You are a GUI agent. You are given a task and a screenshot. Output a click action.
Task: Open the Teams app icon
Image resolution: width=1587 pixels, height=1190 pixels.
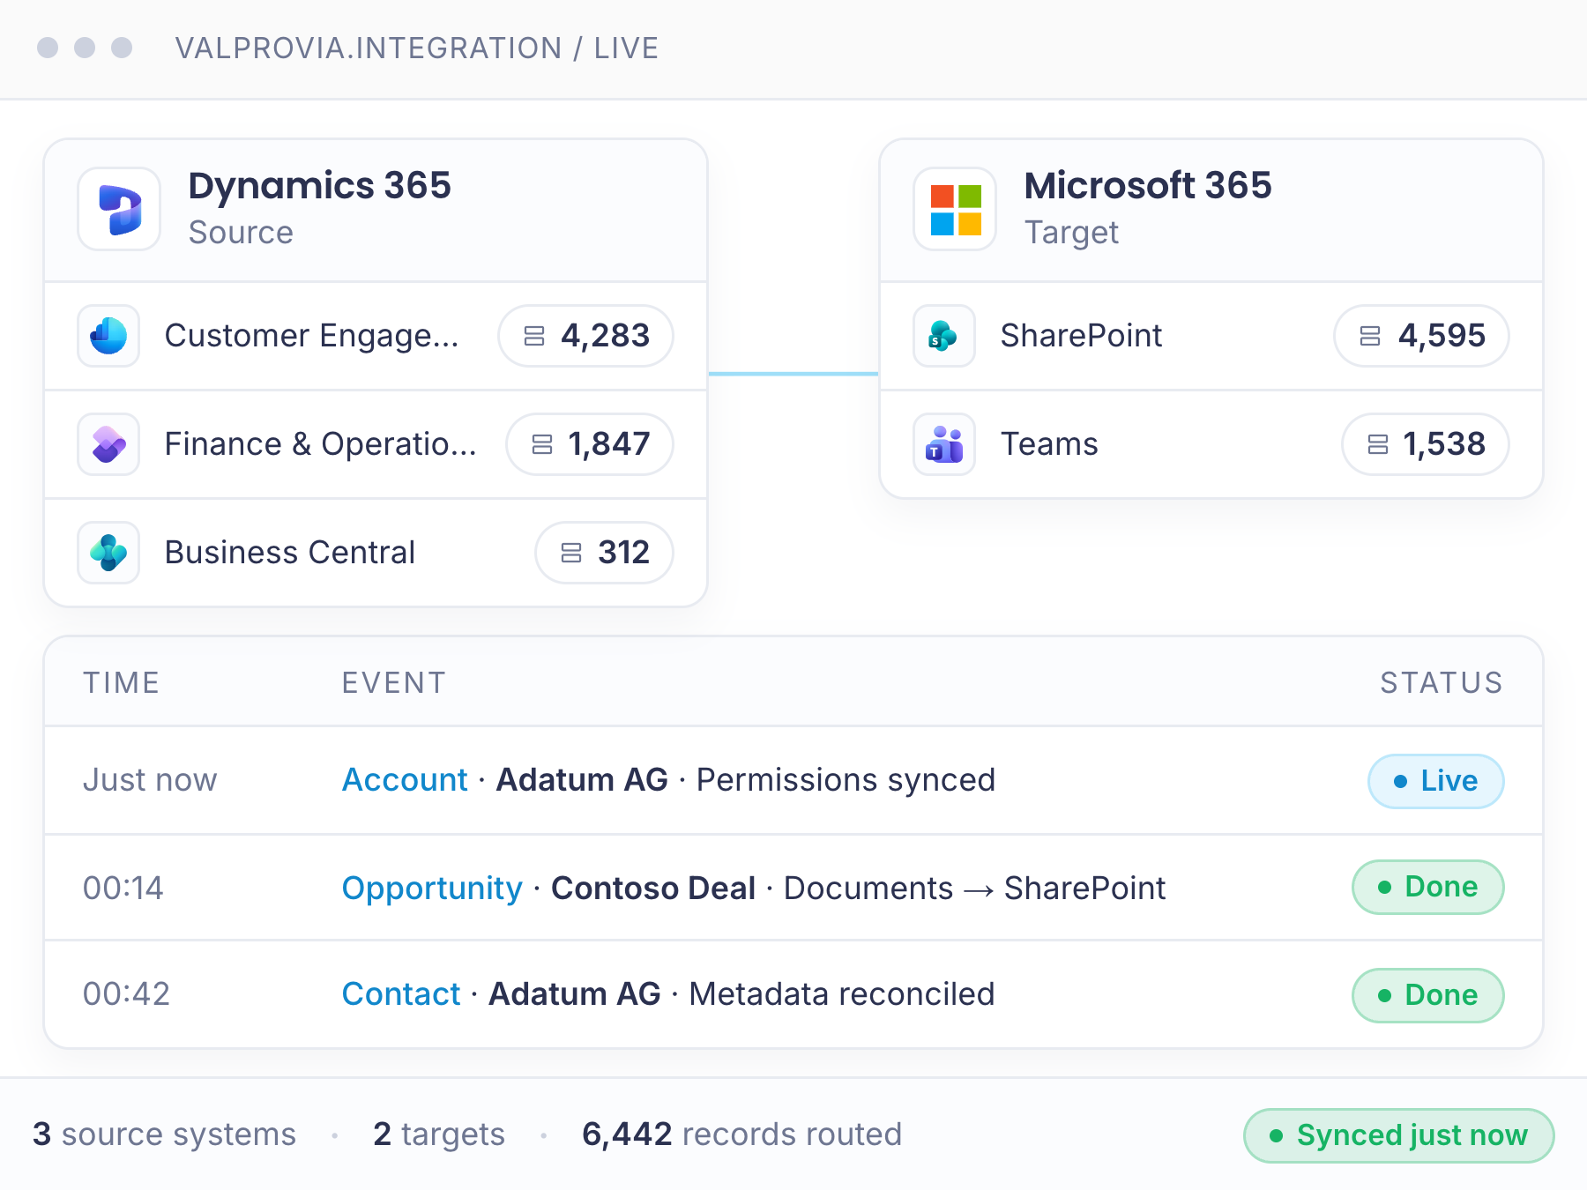(944, 444)
